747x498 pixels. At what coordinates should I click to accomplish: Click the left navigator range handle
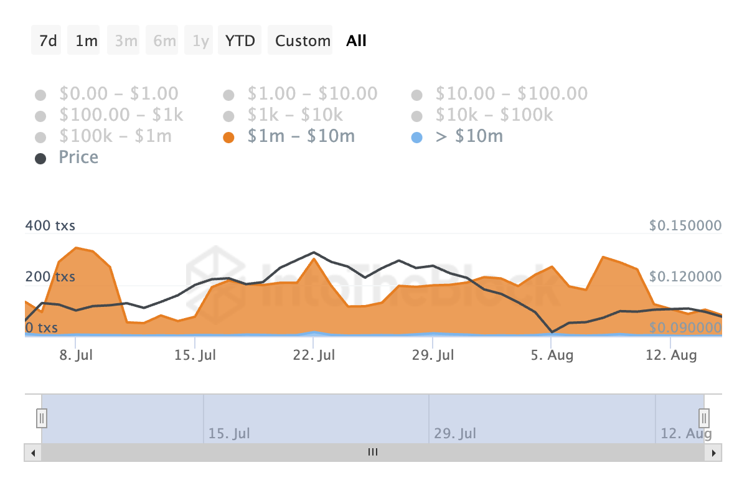tap(42, 417)
